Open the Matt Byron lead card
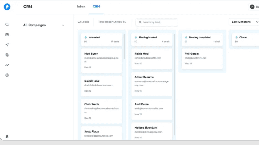 [102, 60]
